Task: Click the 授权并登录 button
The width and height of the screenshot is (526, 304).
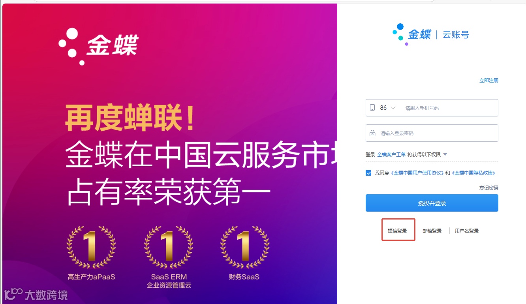Action: coord(432,203)
